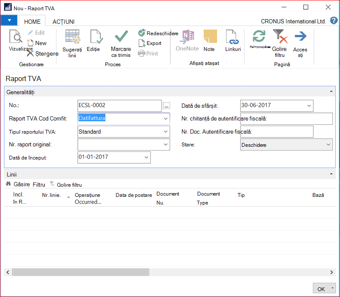This screenshot has width=340, height=297.
Task: Open the help question mark icon
Action: click(x=334, y=21)
